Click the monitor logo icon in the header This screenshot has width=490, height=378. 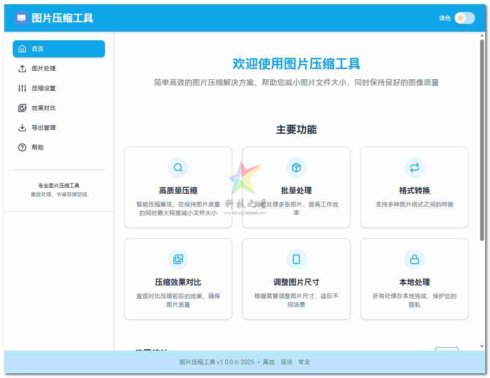21,18
